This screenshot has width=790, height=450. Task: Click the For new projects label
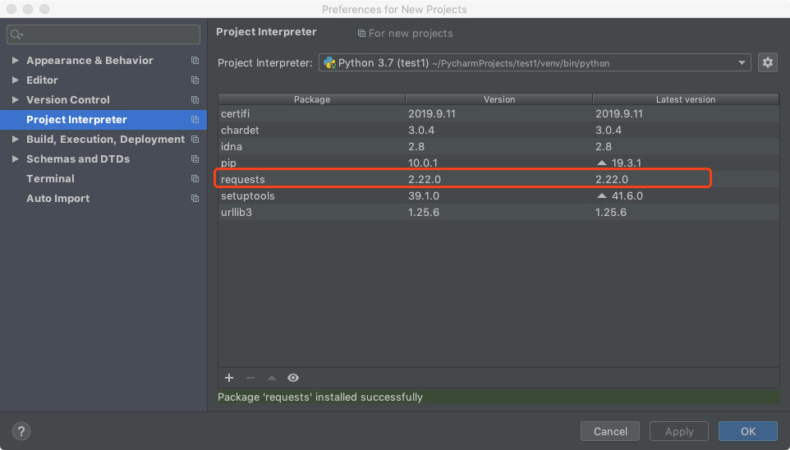[x=411, y=34]
